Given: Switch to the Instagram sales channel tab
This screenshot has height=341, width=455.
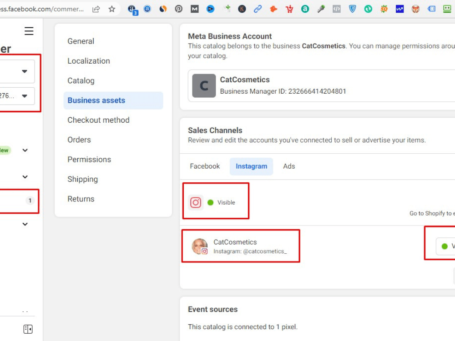Looking at the screenshot, I should [x=251, y=166].
